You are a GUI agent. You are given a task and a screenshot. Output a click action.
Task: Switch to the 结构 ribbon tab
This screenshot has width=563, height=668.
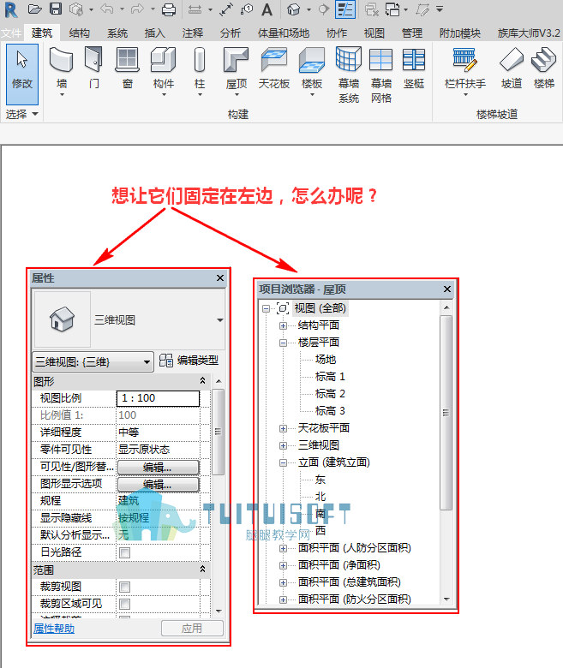[80, 33]
